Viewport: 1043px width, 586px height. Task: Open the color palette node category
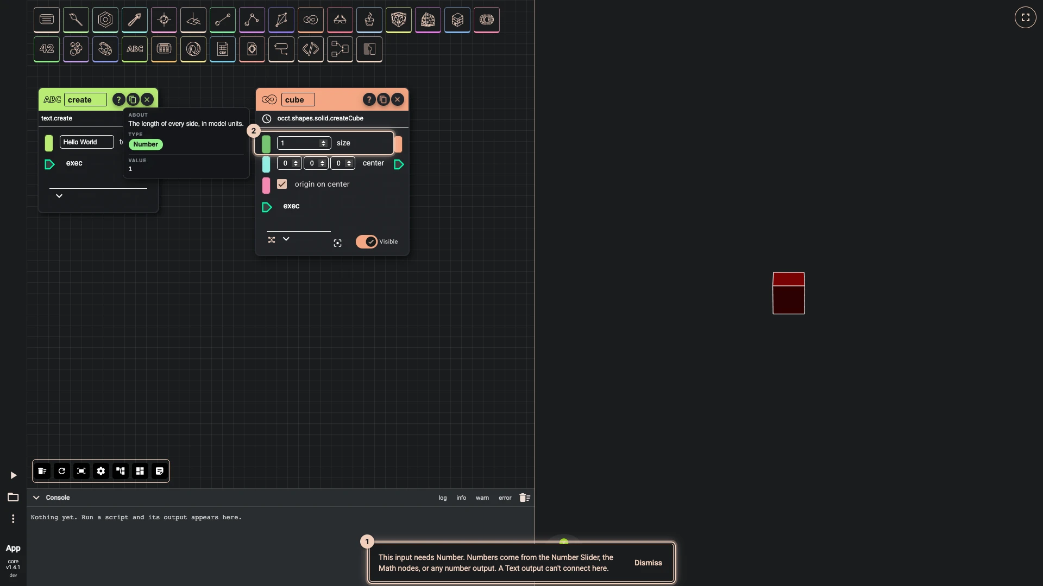(105, 49)
